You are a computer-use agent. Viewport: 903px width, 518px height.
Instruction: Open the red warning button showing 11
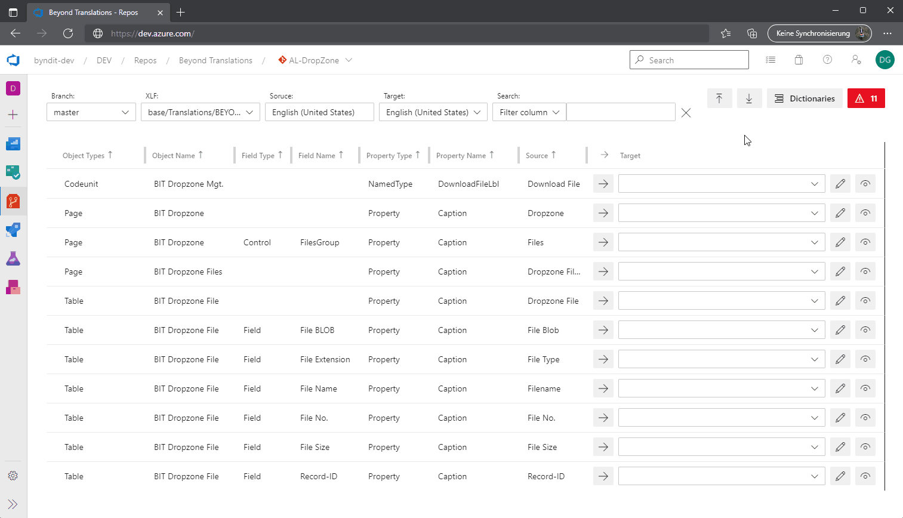click(866, 98)
